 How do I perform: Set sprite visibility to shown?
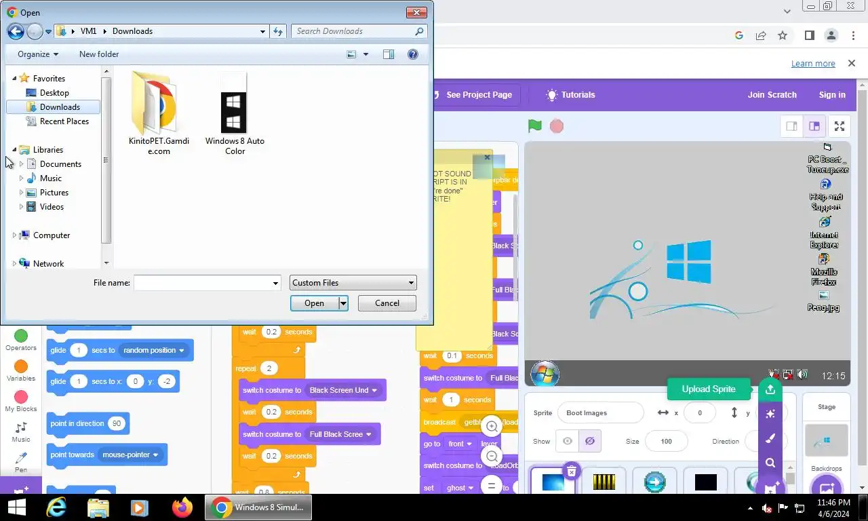[x=568, y=442]
